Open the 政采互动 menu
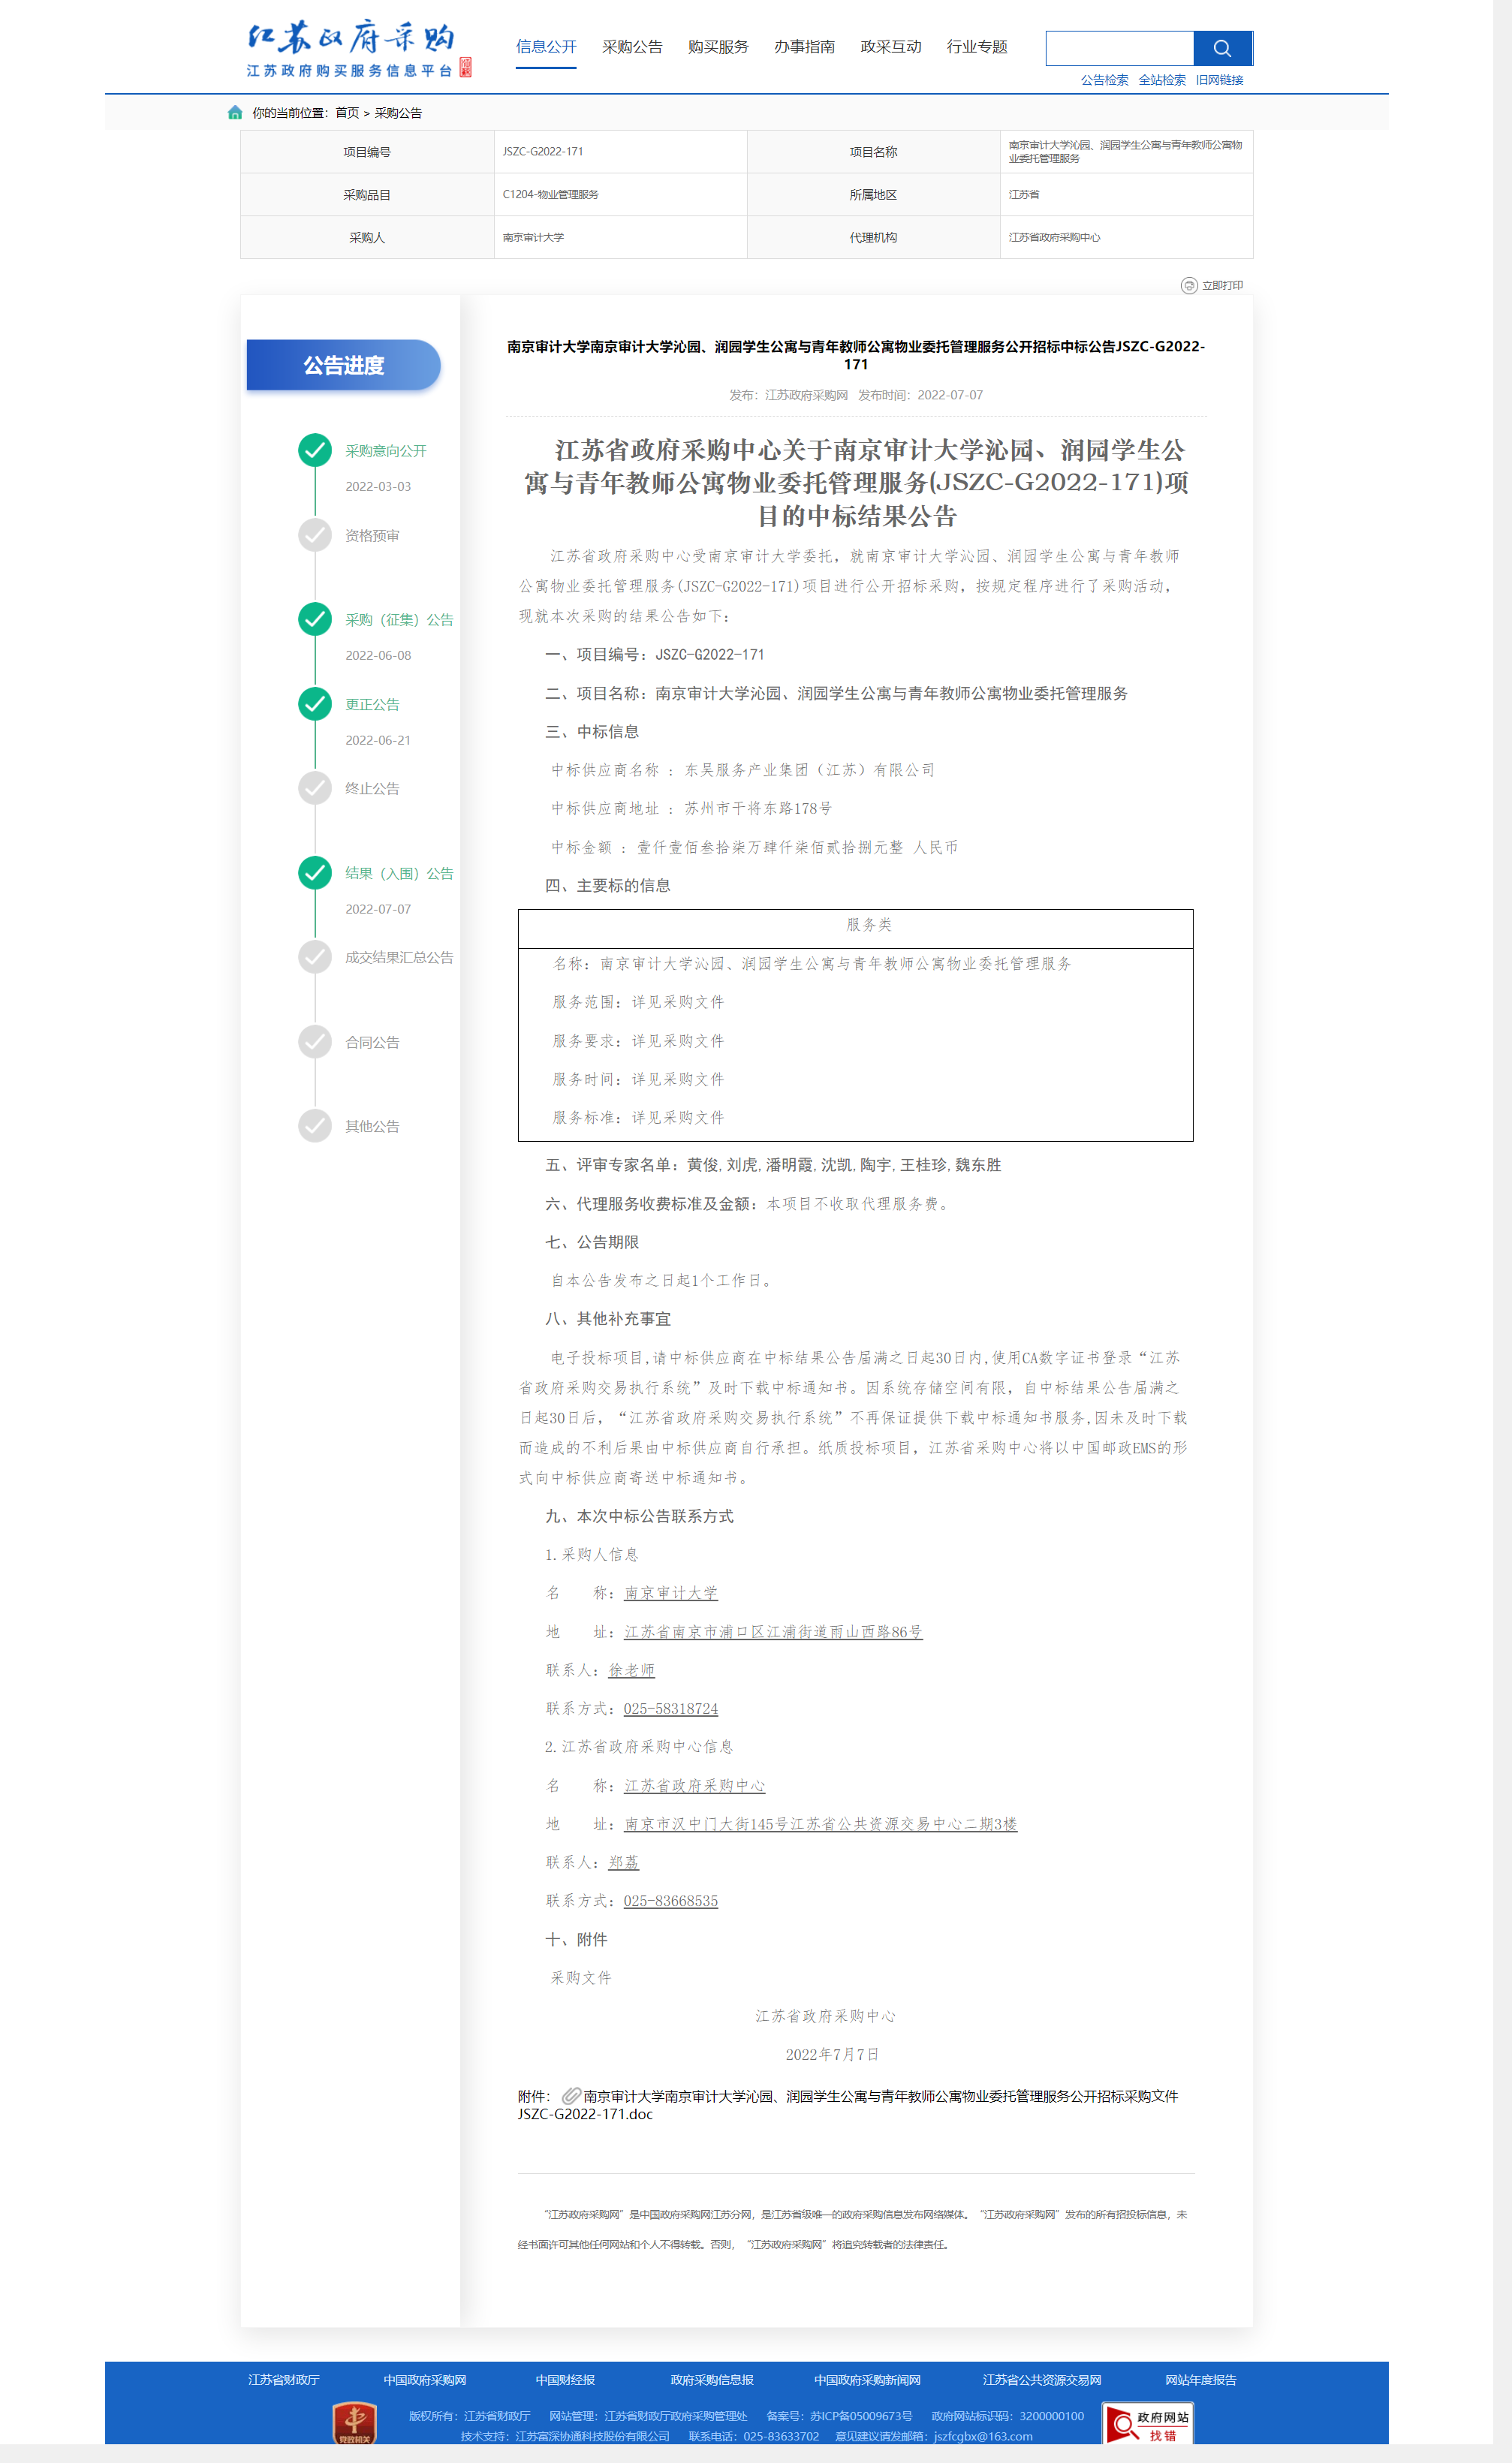Viewport: 1512px width, 2463px height. point(891,47)
